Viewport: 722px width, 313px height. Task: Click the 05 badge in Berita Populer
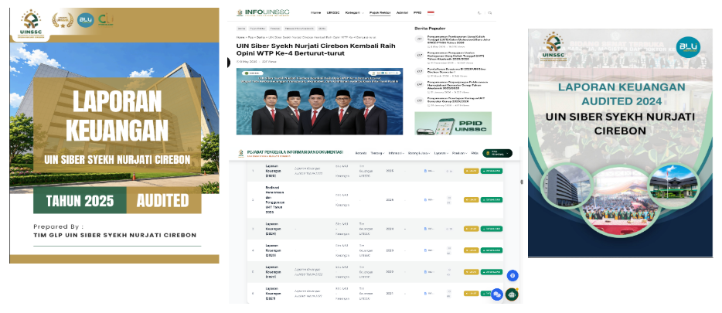(x=420, y=100)
